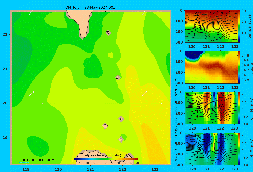The image size is (253, 172).
Task: Select the adj. sea level anomaly colorbar
Action: pyautogui.click(x=106, y=159)
